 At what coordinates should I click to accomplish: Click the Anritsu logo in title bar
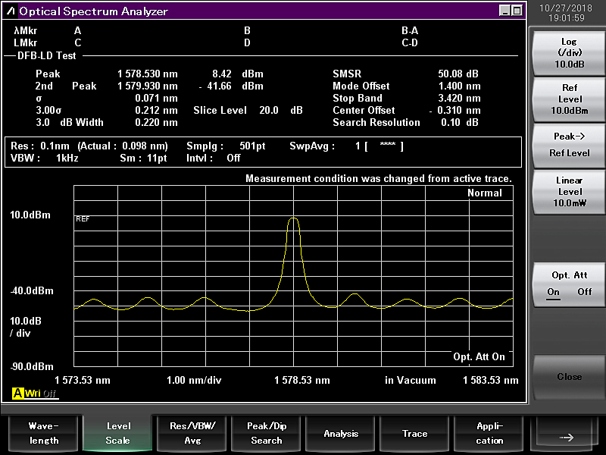point(11,11)
